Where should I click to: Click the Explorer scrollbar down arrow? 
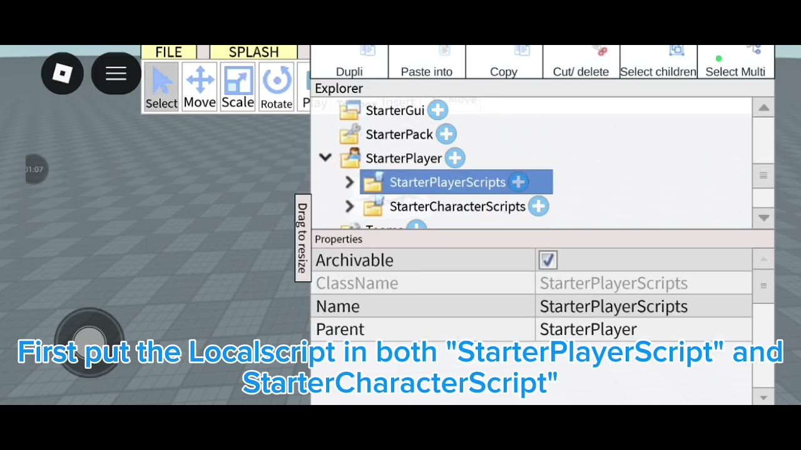(x=763, y=217)
